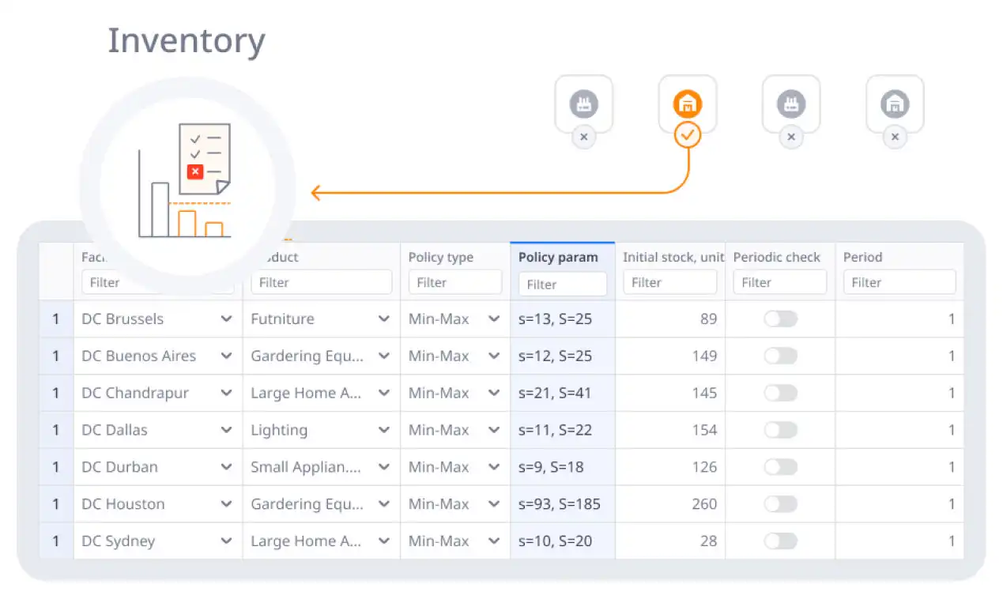Open Min-Max policy type dropdown for DC Houston
The image size is (1003, 599).
(494, 504)
